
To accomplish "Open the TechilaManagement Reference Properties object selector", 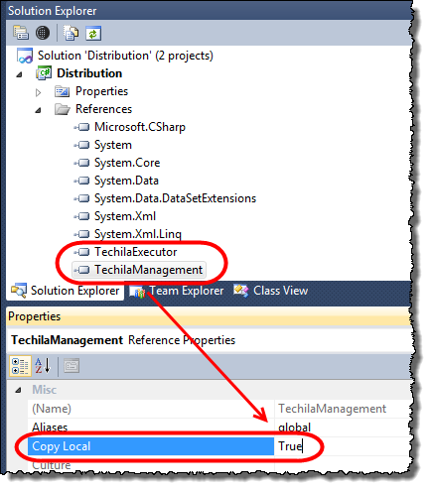I will point(209,340).
